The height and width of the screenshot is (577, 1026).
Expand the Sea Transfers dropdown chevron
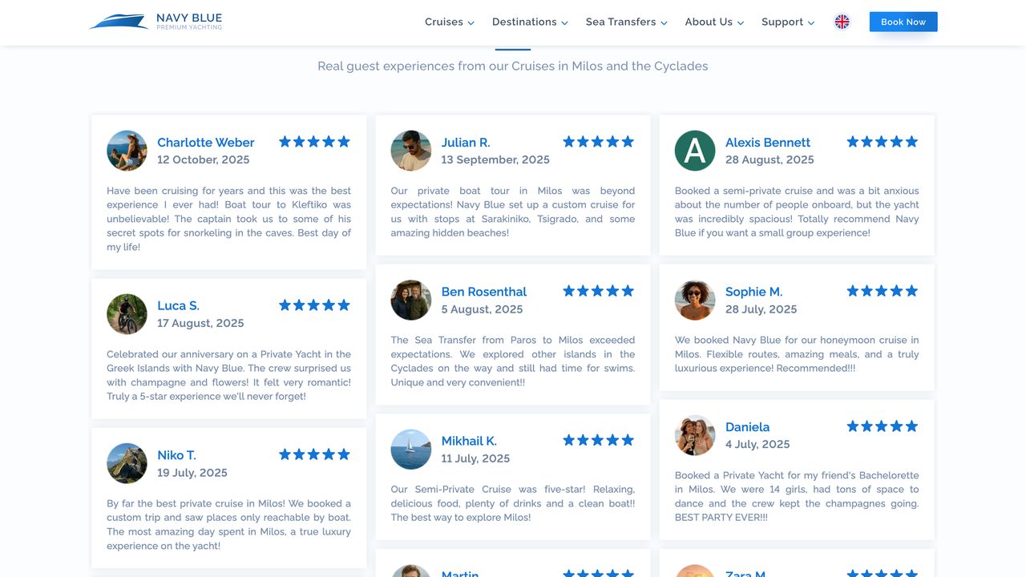[x=664, y=22]
